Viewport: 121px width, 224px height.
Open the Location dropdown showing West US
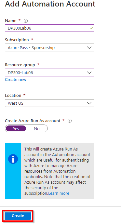point(49,103)
